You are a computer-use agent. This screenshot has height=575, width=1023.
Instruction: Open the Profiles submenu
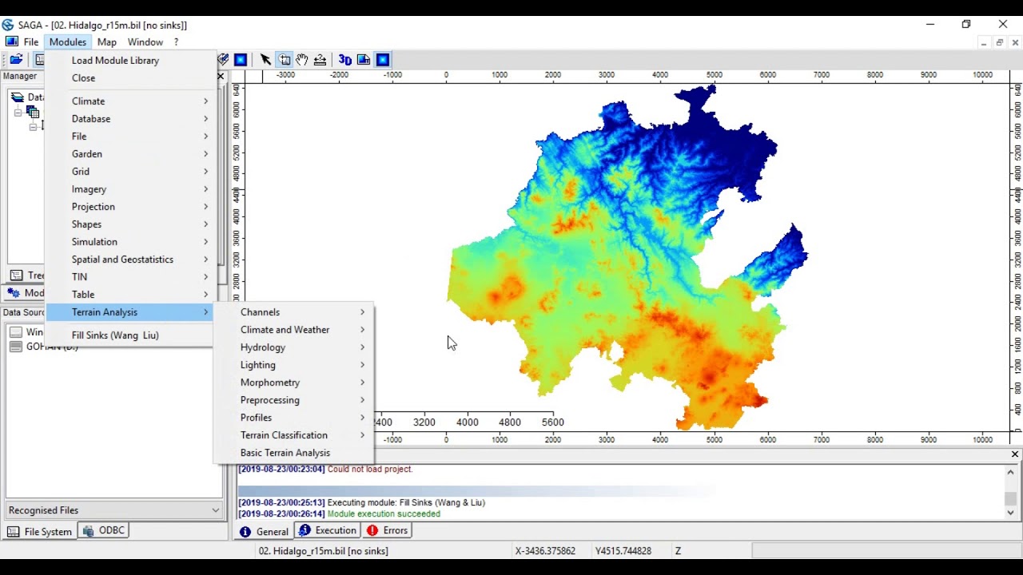(293, 418)
